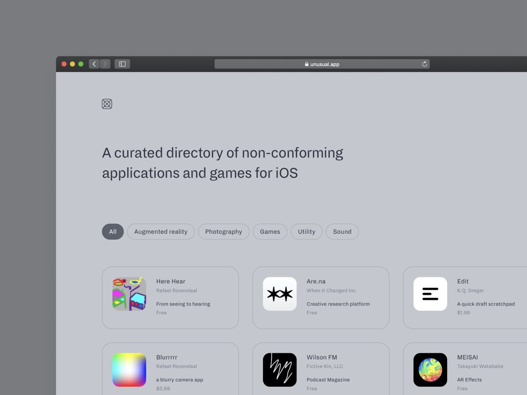Maximize Safari with the green button
The image size is (527, 395).
(81, 64)
